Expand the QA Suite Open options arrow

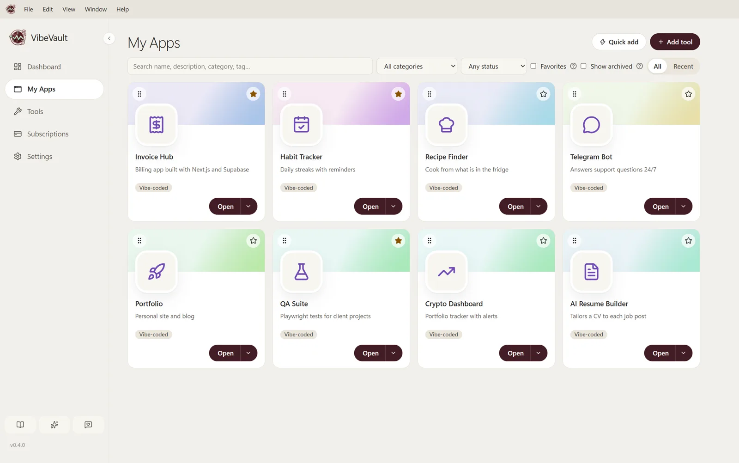click(394, 353)
